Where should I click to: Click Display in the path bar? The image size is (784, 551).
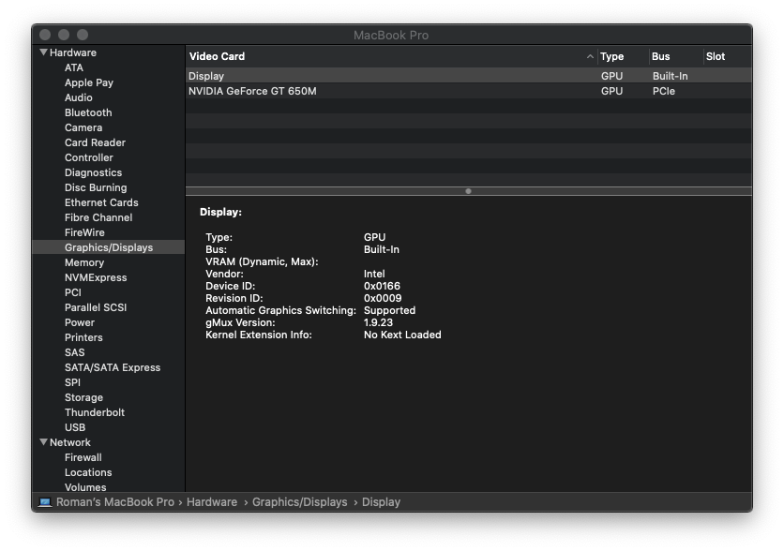pyautogui.click(x=381, y=502)
